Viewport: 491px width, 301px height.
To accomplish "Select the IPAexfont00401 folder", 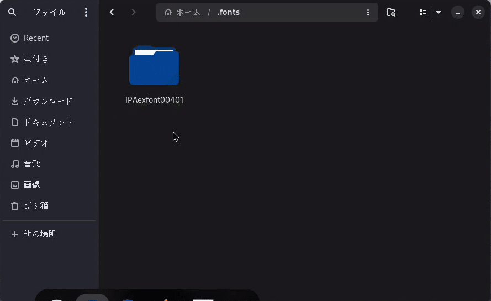I will 155,75.
